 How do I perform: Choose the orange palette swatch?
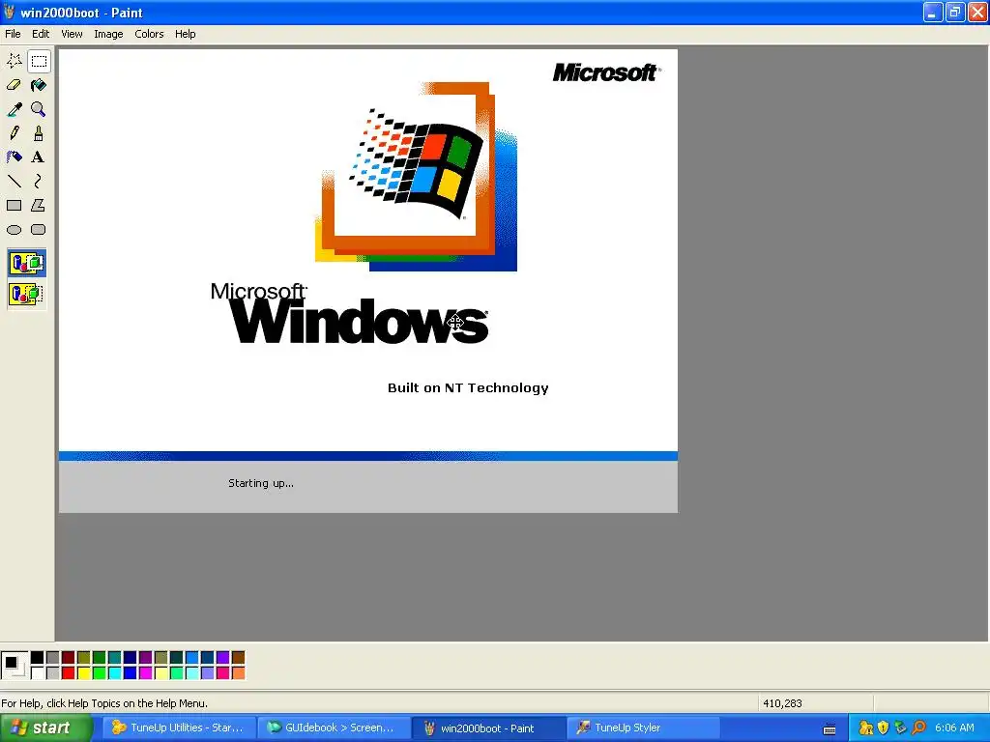click(x=239, y=673)
